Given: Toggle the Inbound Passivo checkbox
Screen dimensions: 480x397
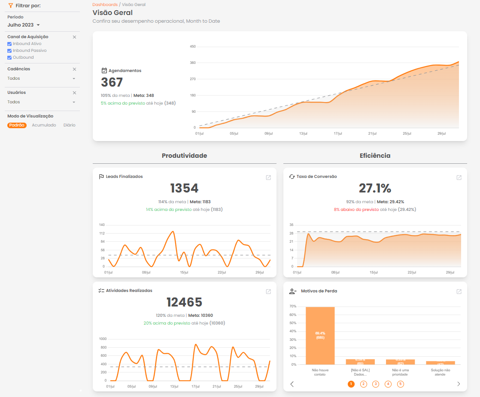Looking at the screenshot, I should (x=9, y=51).
